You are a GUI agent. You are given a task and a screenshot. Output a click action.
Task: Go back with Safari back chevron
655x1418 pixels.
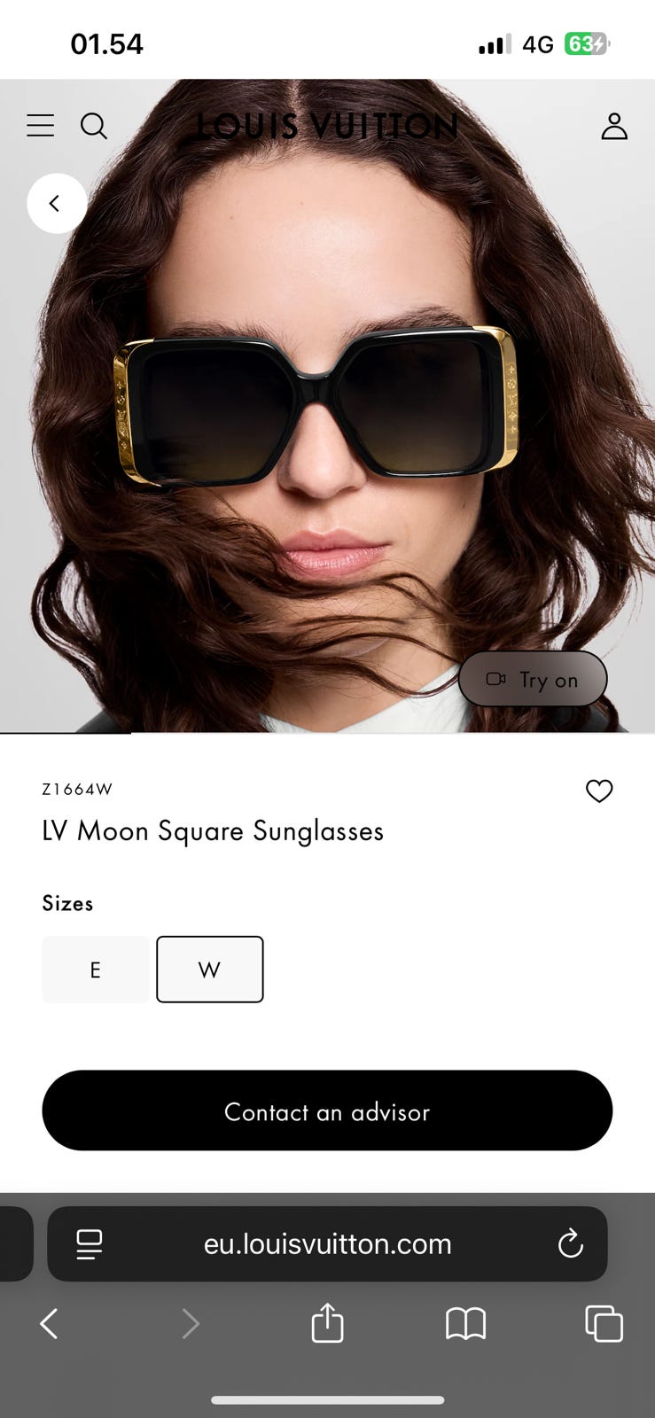tap(49, 1324)
